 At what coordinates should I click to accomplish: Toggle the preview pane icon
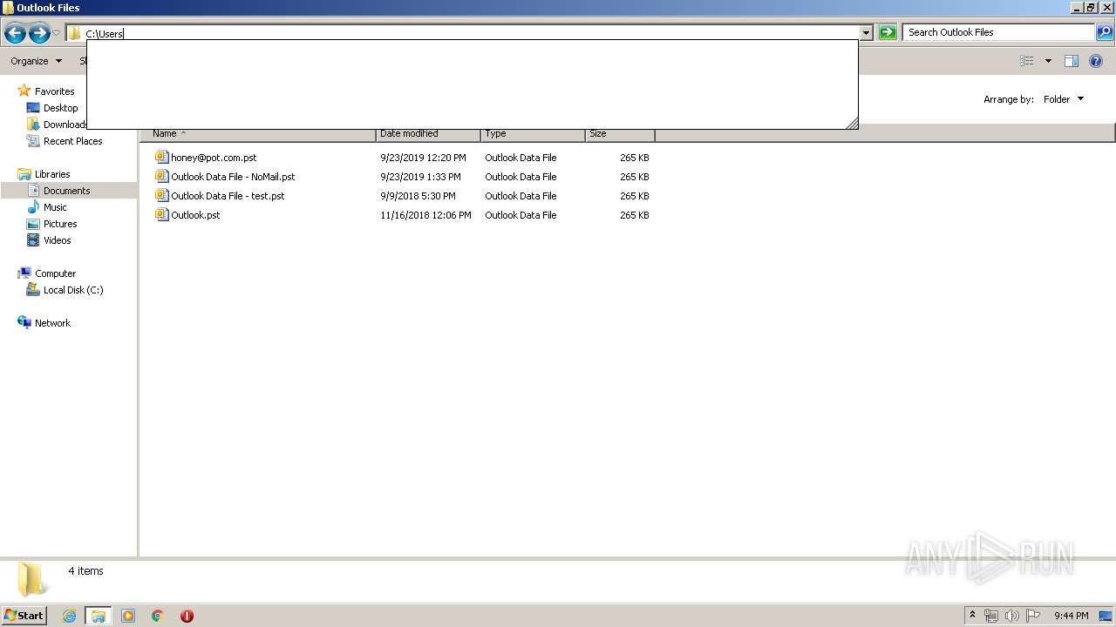[1072, 61]
